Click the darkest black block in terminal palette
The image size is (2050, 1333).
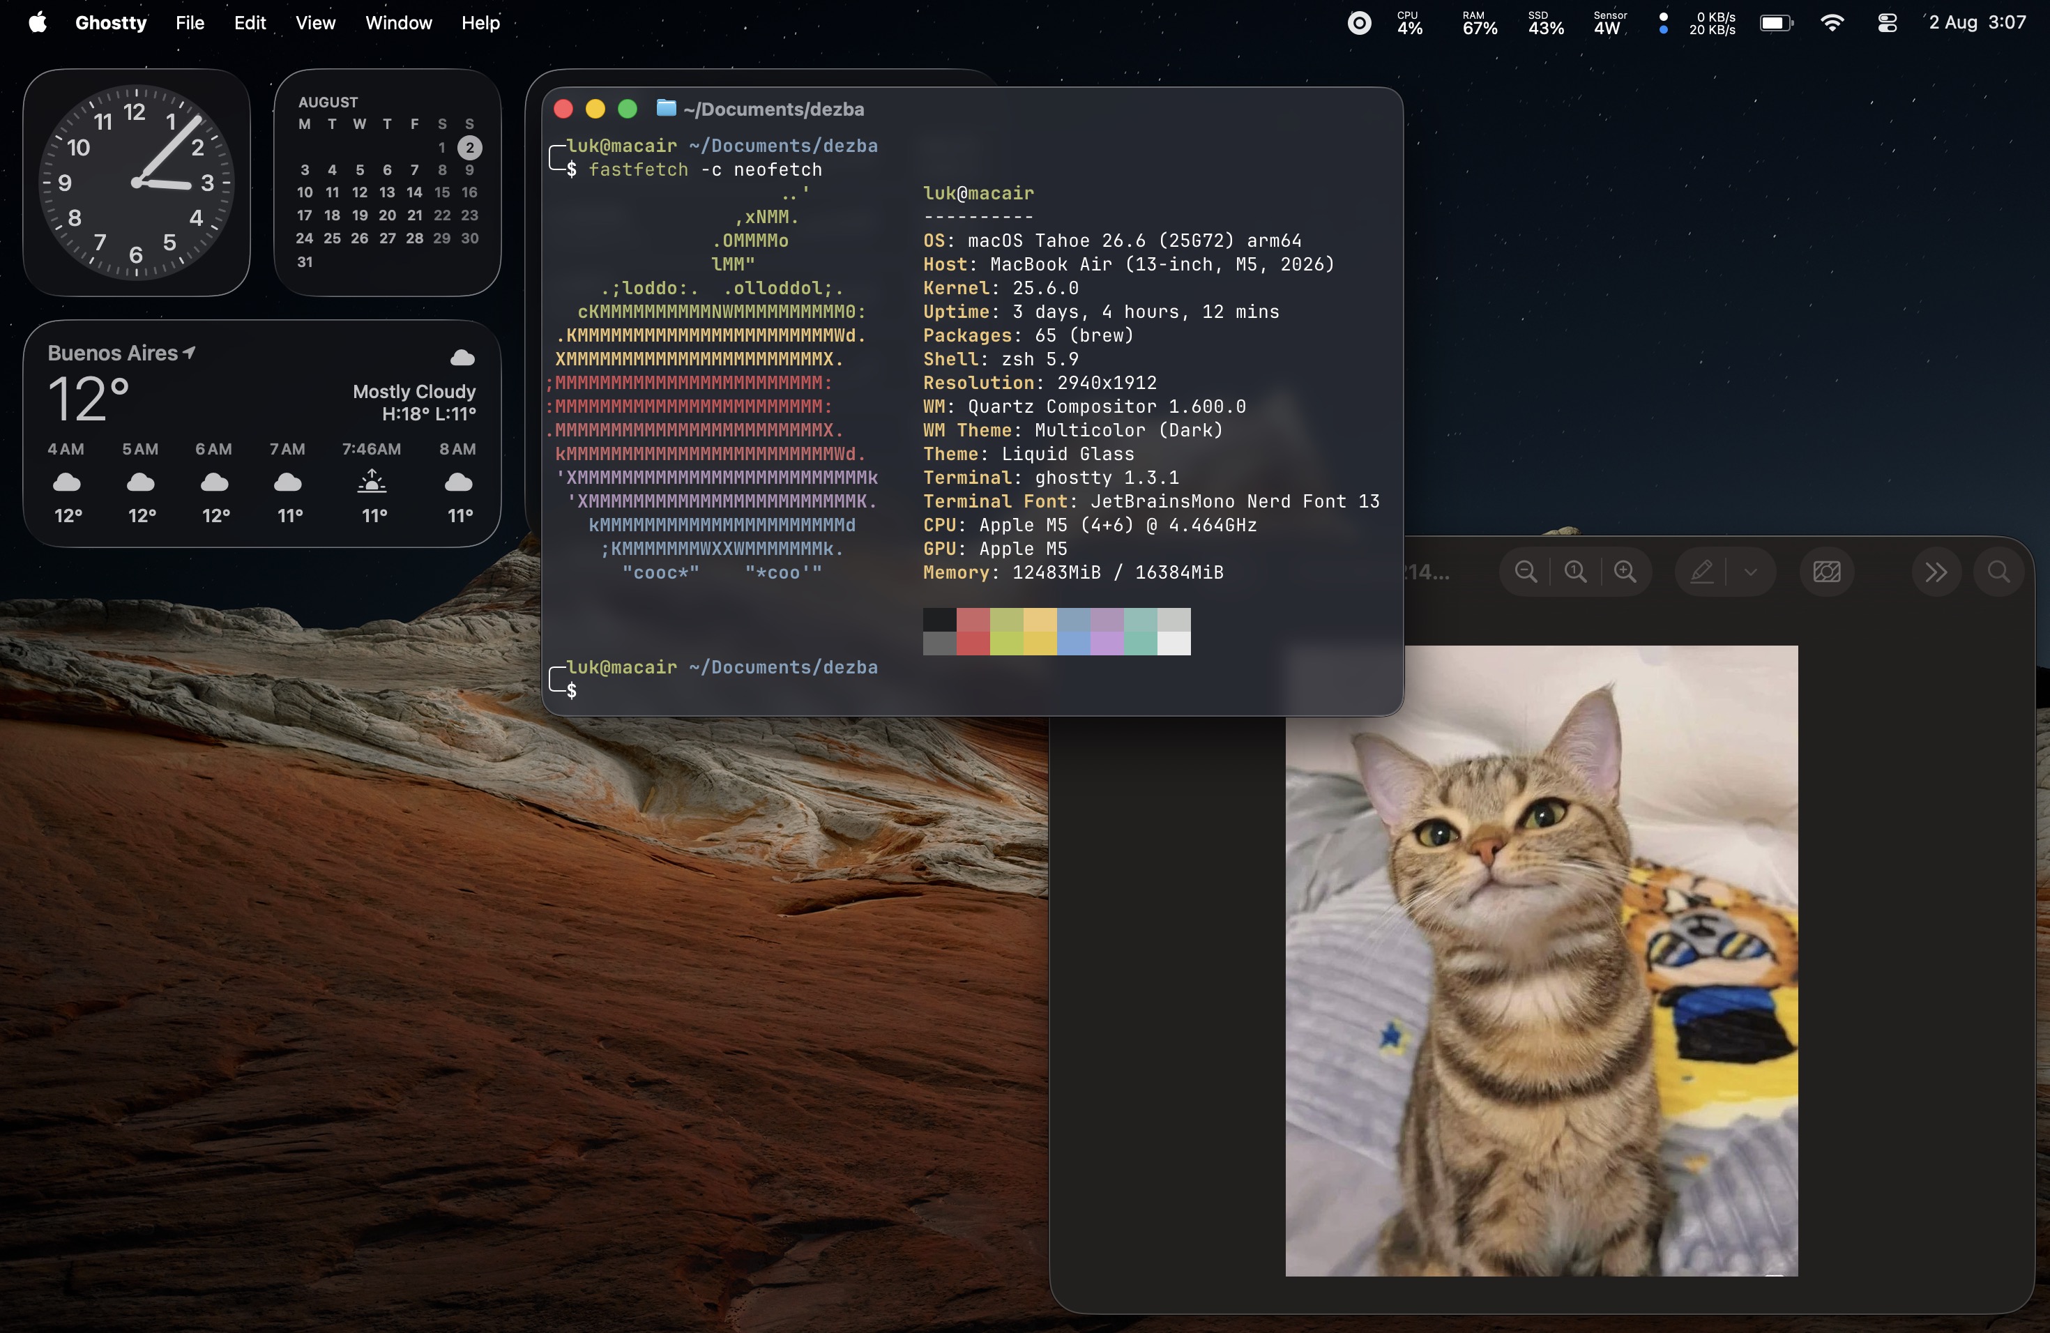(940, 619)
